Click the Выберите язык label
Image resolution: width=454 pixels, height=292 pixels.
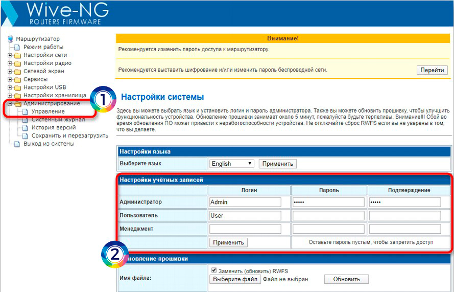[x=140, y=164]
